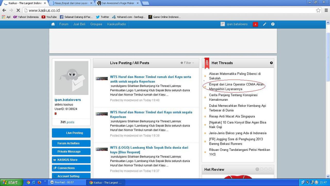The width and height of the screenshot is (330, 186).
Task: Open the KaskusRadio menu item
Action: click(117, 24)
